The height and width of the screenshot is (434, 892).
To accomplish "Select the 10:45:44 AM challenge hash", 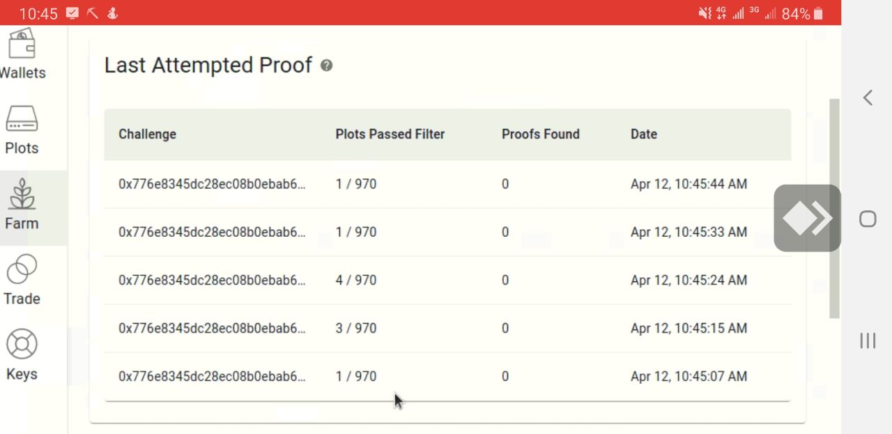I will (212, 184).
